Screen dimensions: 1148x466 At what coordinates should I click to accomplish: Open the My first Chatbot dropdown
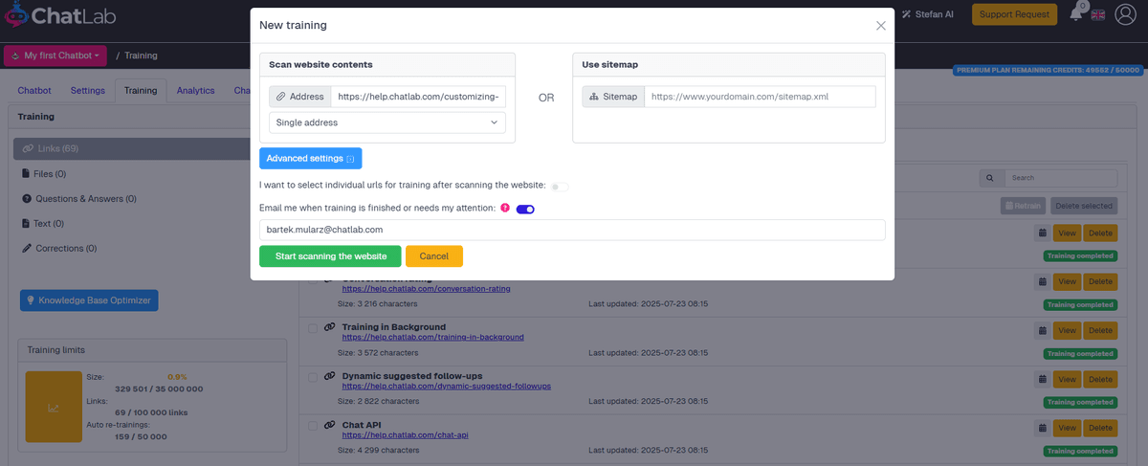point(55,55)
